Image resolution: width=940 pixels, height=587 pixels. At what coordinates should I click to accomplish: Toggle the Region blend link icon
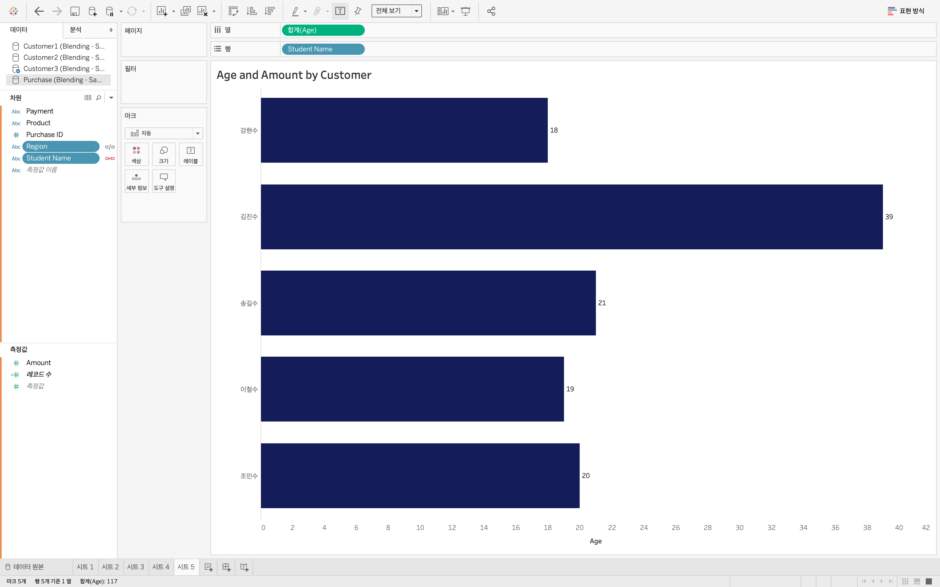[x=110, y=147]
